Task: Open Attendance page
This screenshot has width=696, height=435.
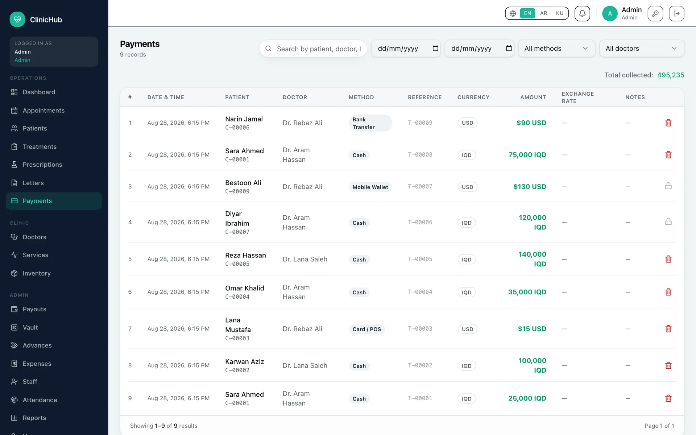Action: [x=54, y=400]
